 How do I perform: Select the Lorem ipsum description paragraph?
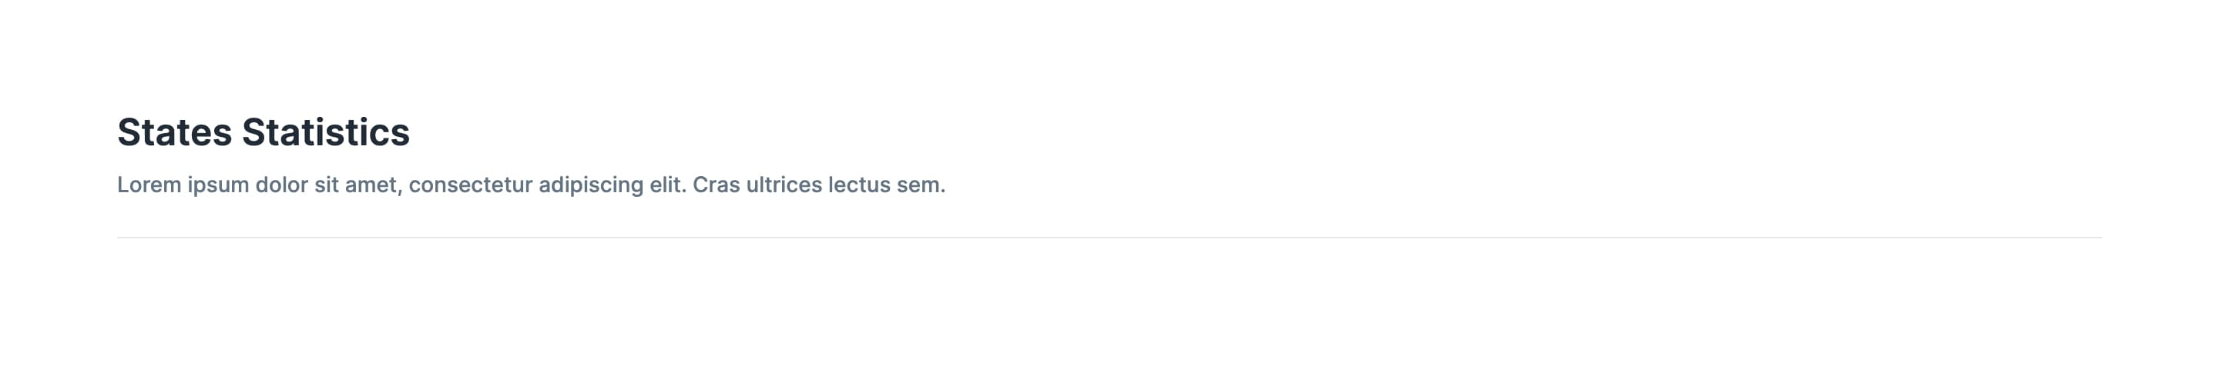(531, 185)
